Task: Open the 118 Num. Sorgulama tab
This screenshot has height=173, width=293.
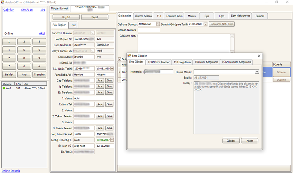Action: click(x=206, y=62)
